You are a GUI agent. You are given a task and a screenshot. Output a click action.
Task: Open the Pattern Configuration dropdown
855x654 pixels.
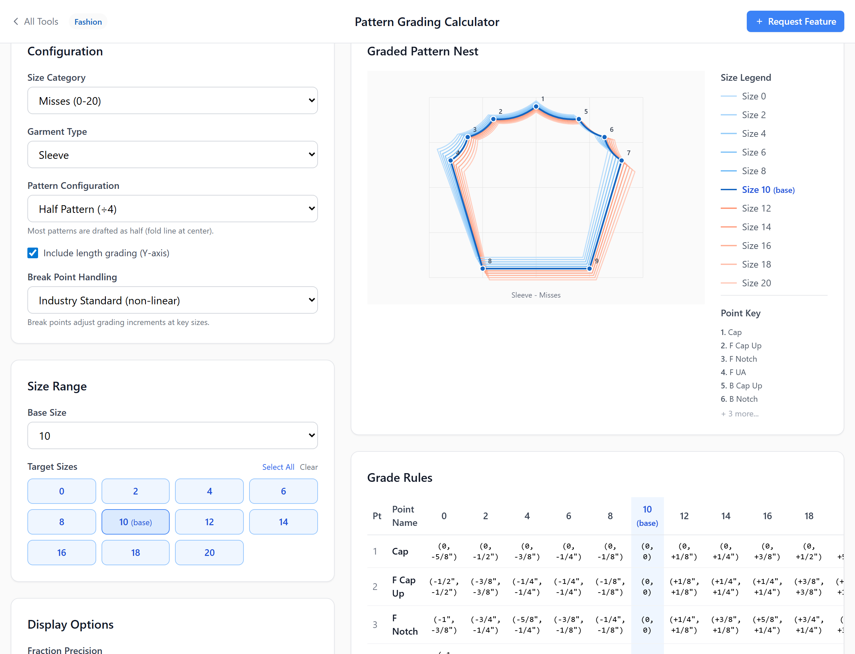coord(173,209)
